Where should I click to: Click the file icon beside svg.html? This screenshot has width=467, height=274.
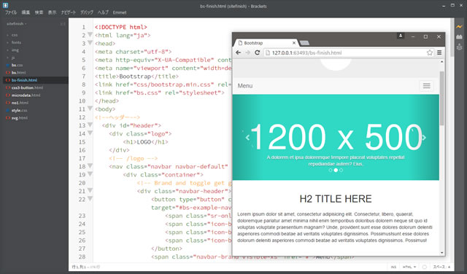[8, 118]
